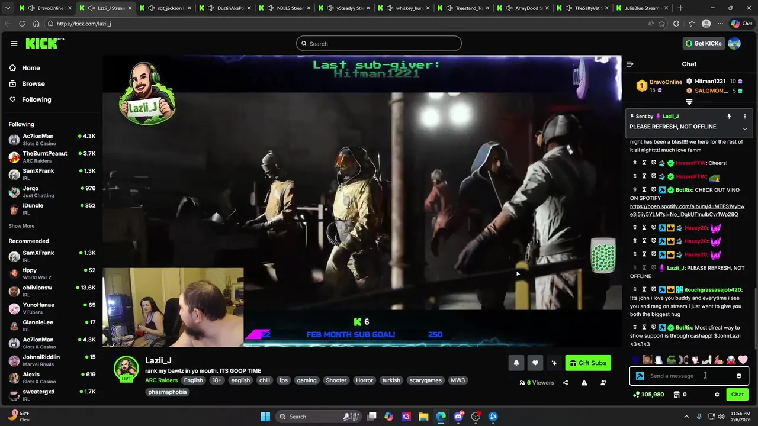Switch to BravoOnline browser tab
The height and width of the screenshot is (426, 758).
click(45, 8)
